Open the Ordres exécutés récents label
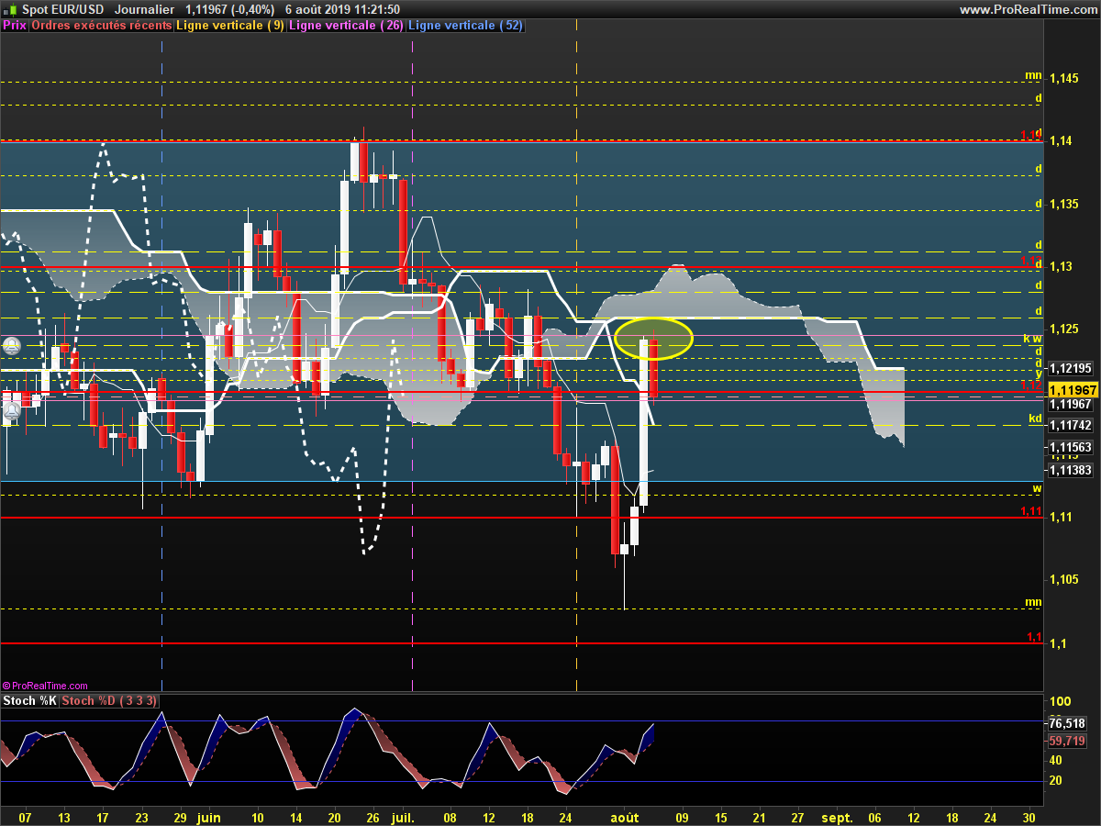Viewport: 1101px width, 826px height. click(x=102, y=26)
